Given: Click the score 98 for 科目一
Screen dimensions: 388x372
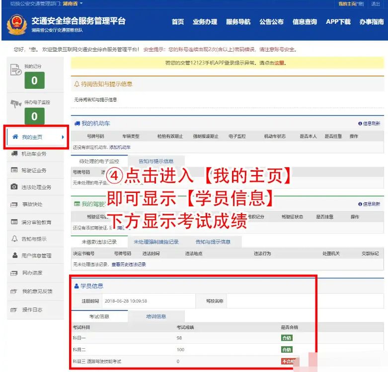Looking at the screenshot, I should click(179, 338).
